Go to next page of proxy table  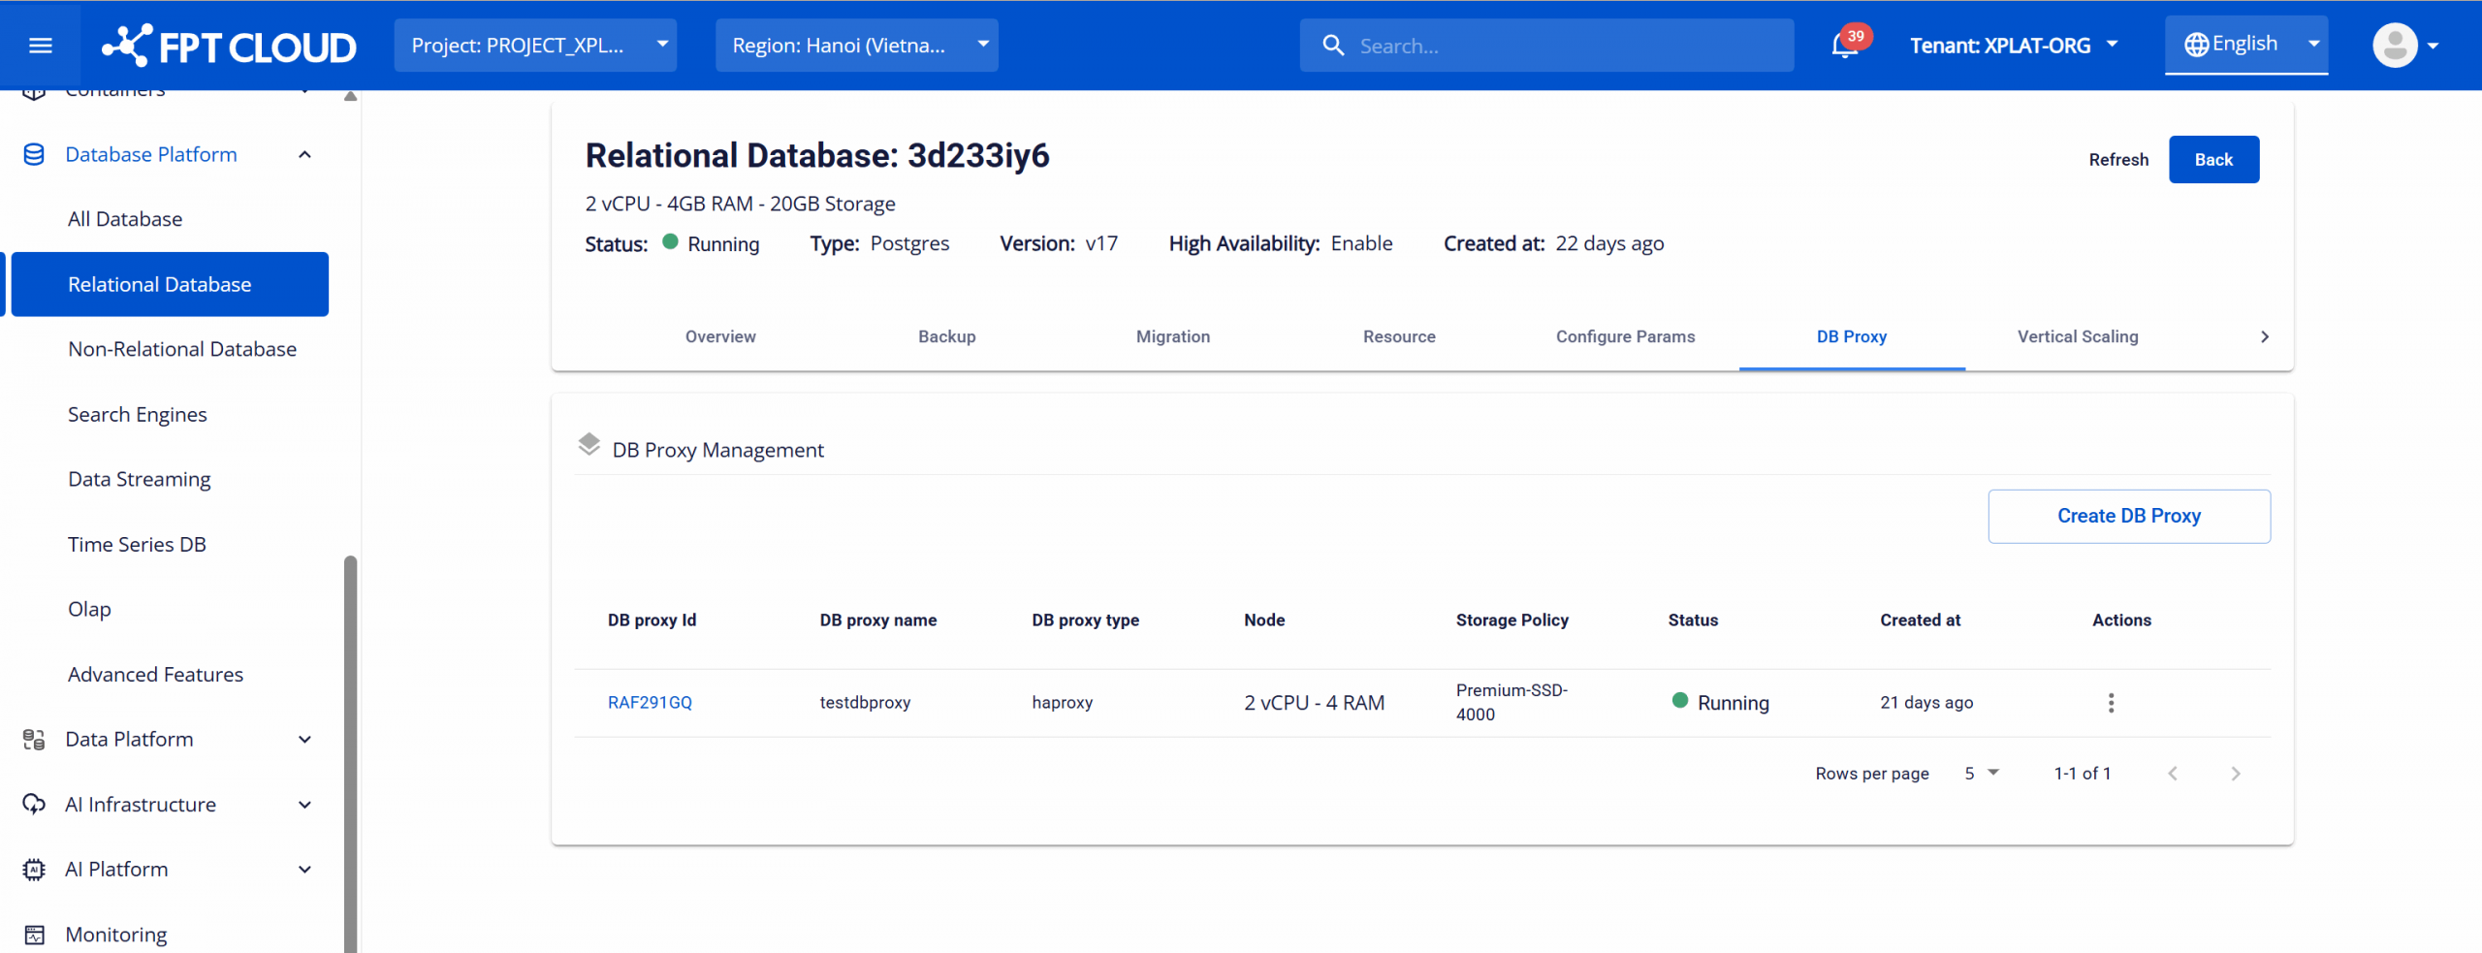pyautogui.click(x=2235, y=774)
